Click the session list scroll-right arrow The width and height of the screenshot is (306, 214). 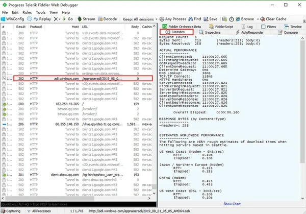tap(149, 198)
